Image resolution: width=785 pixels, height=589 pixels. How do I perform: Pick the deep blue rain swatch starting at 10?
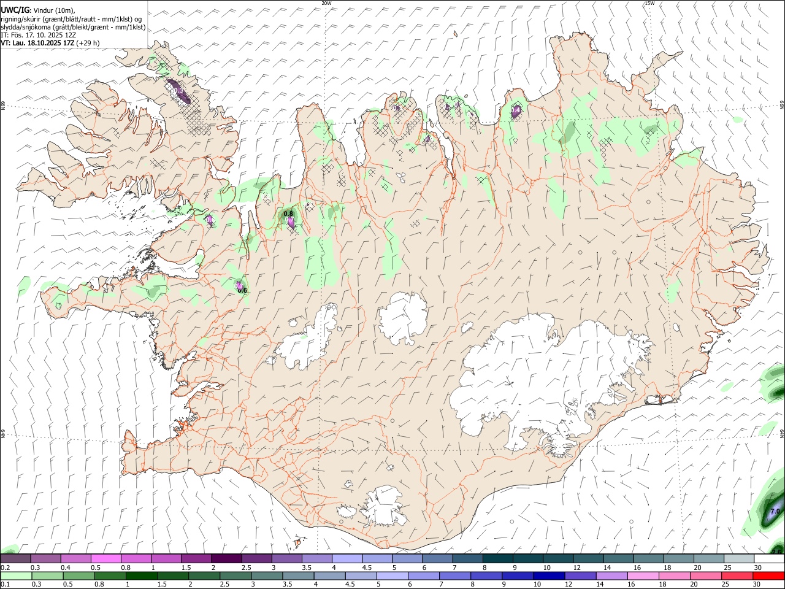pyautogui.click(x=549, y=576)
